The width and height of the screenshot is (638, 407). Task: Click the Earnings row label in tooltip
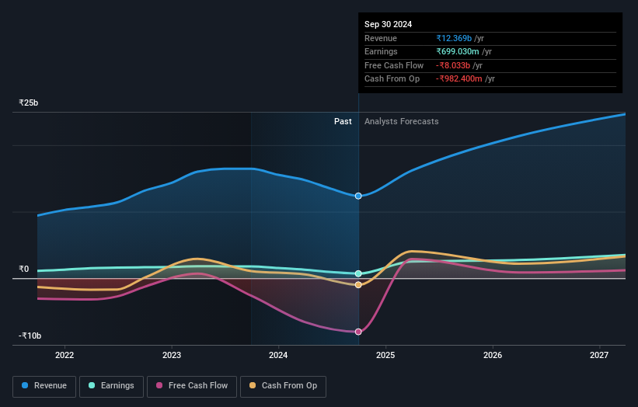382,51
